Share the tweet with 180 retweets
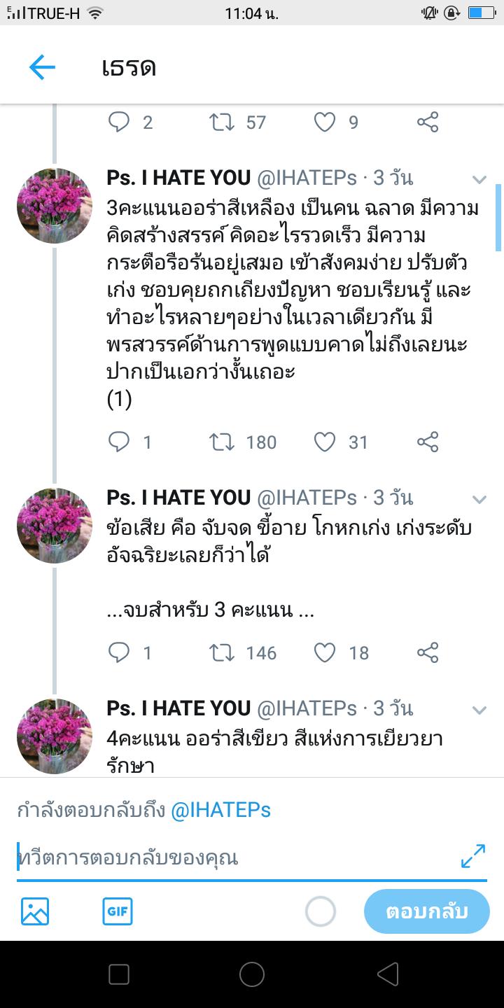 (x=427, y=442)
